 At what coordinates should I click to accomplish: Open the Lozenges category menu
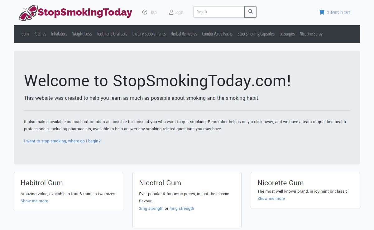click(287, 34)
